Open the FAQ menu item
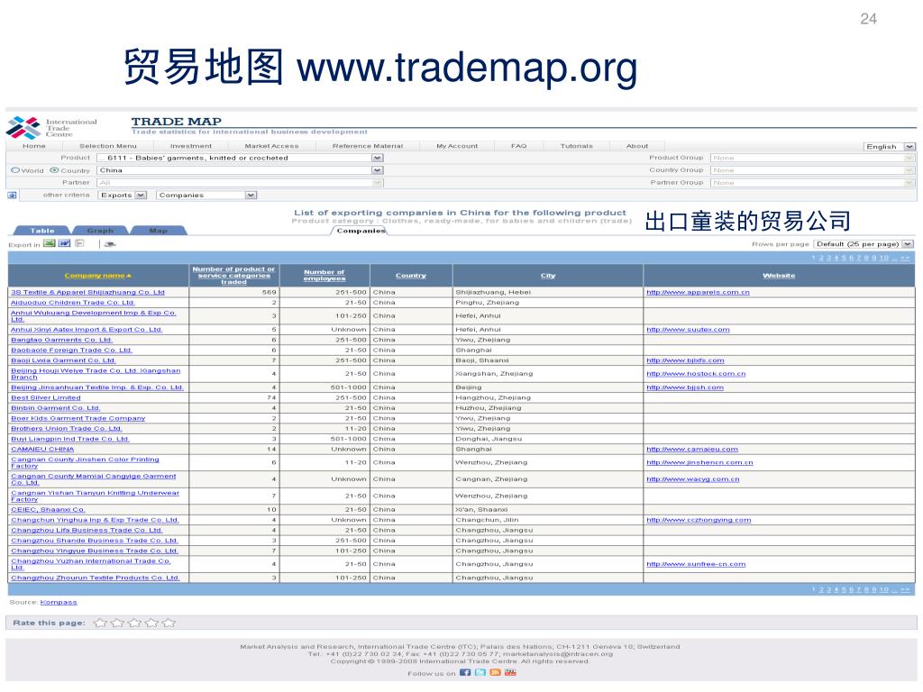Viewport: 923px width, 692px height. click(518, 146)
